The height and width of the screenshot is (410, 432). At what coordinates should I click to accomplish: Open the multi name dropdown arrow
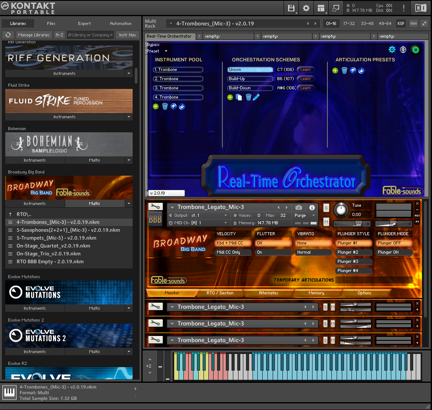(x=171, y=24)
